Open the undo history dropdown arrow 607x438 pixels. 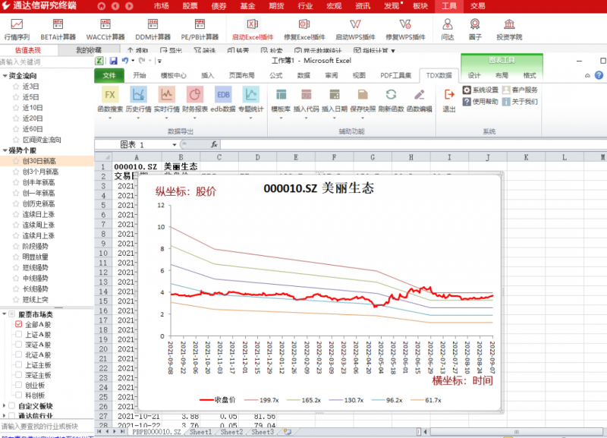click(x=133, y=61)
